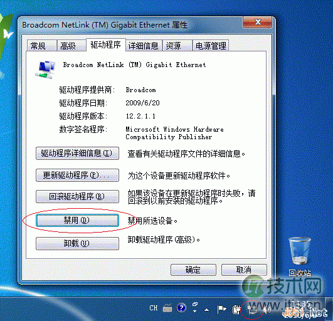Click the CH input language indicator
Screen dimensions: 333x321
pos(154,308)
